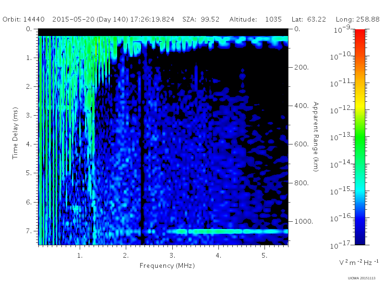
Task: Click the apparent range tick label 1000.
Action: pyautogui.click(x=303, y=221)
